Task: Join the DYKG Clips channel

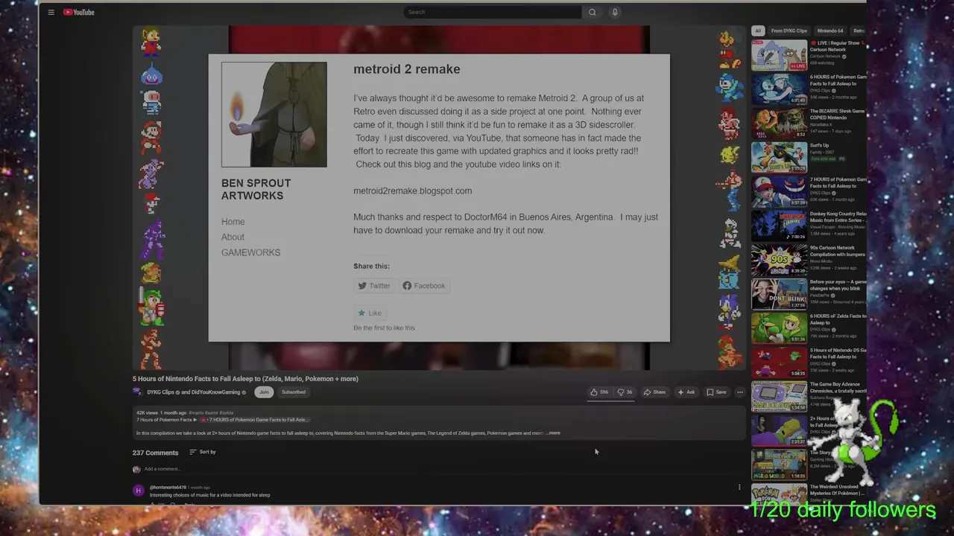Action: (x=264, y=392)
